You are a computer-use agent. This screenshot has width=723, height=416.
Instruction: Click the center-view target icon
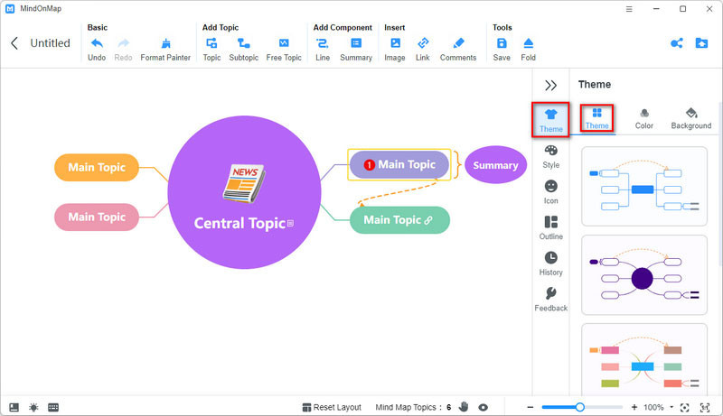[x=685, y=407]
